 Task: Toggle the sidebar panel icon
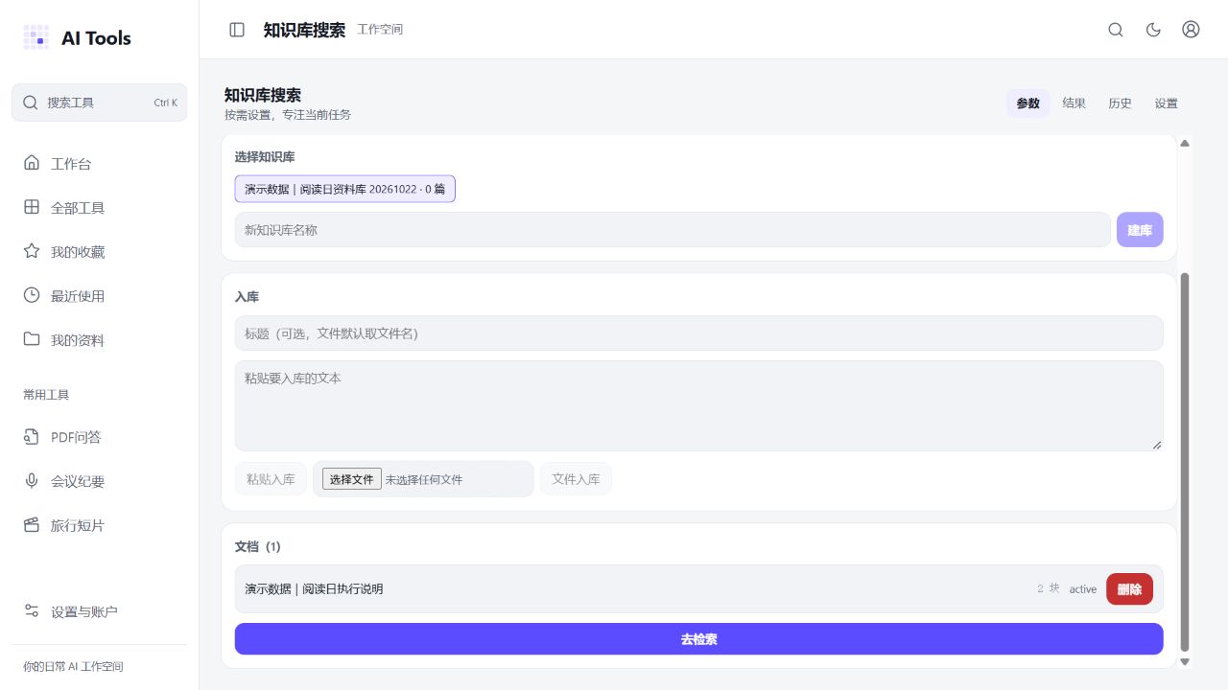pyautogui.click(x=237, y=30)
